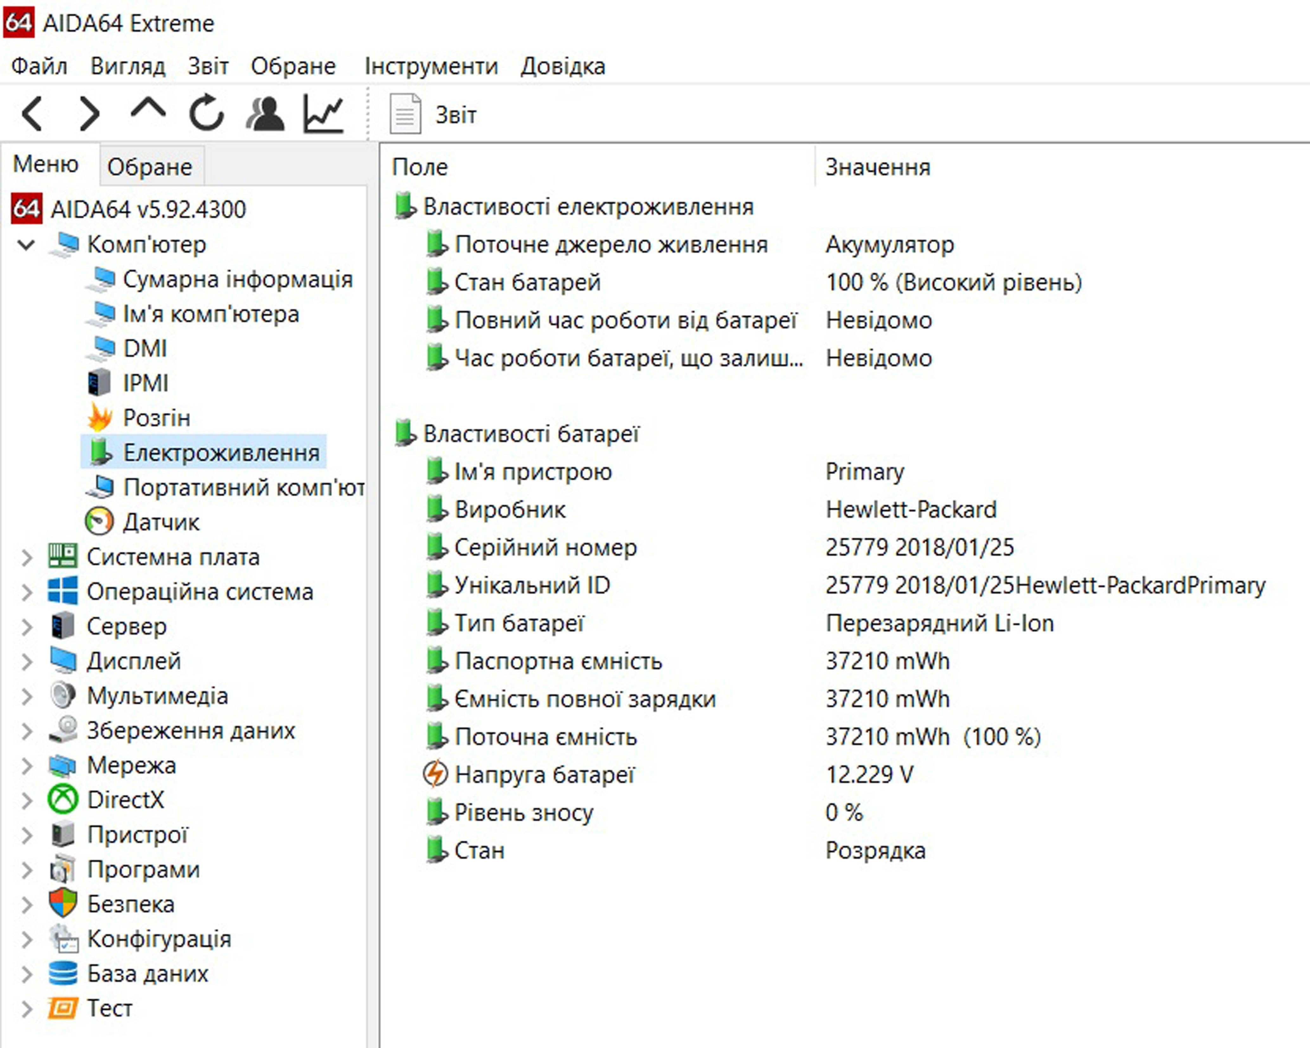Click the battery icon beside Електроживлення
Viewport: 1310px width, 1048px height.
(x=100, y=452)
